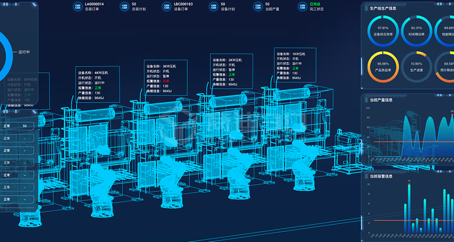Click the 运行中 legend label
This screenshot has height=242, width=454.
24,52
